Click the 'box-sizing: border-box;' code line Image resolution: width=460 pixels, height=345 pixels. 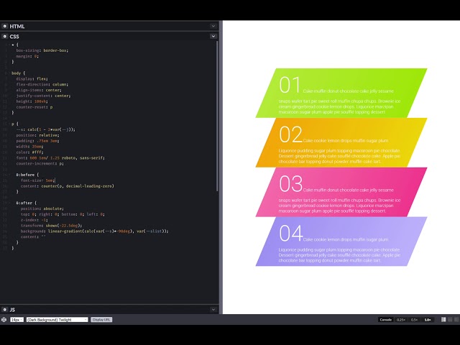tap(42, 50)
